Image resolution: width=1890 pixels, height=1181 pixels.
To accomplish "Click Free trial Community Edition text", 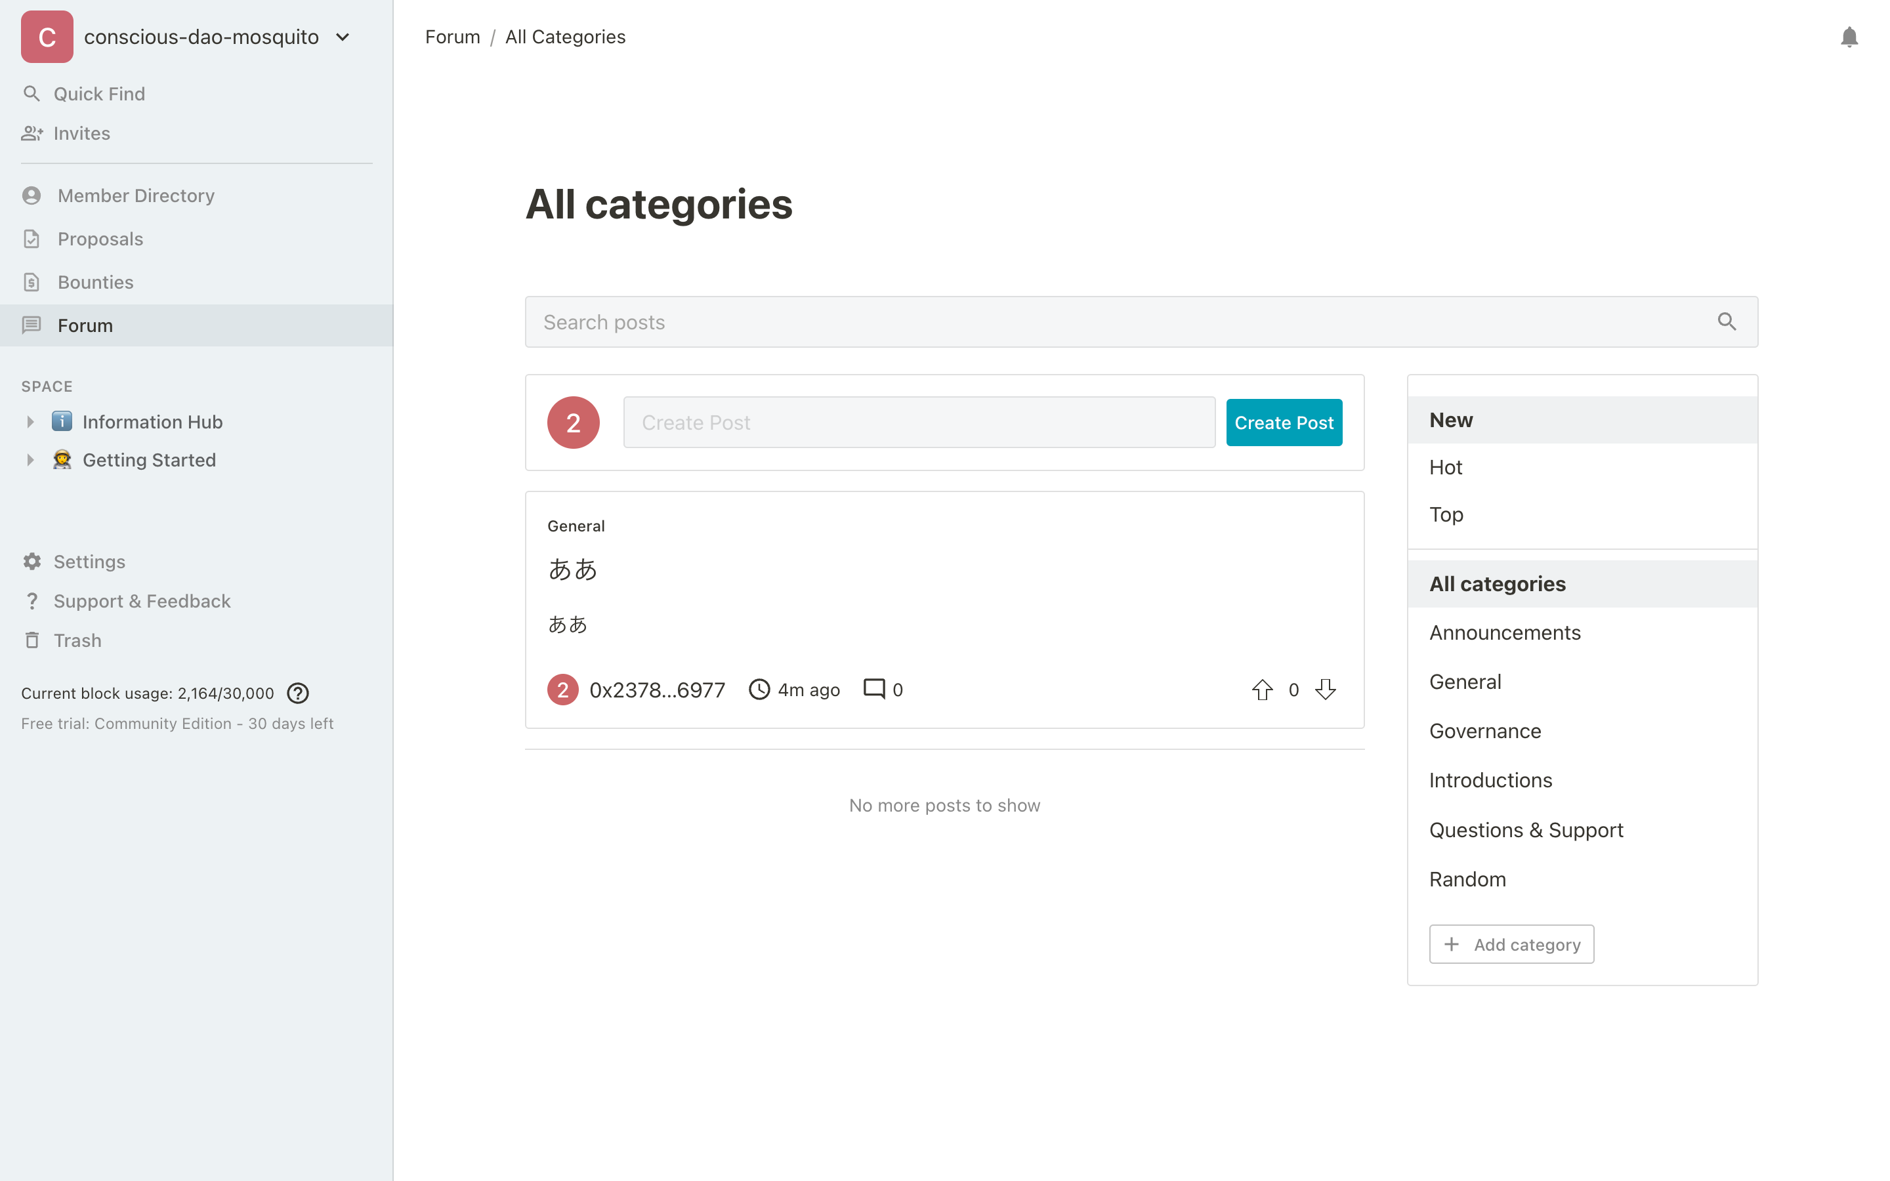I will [x=177, y=723].
